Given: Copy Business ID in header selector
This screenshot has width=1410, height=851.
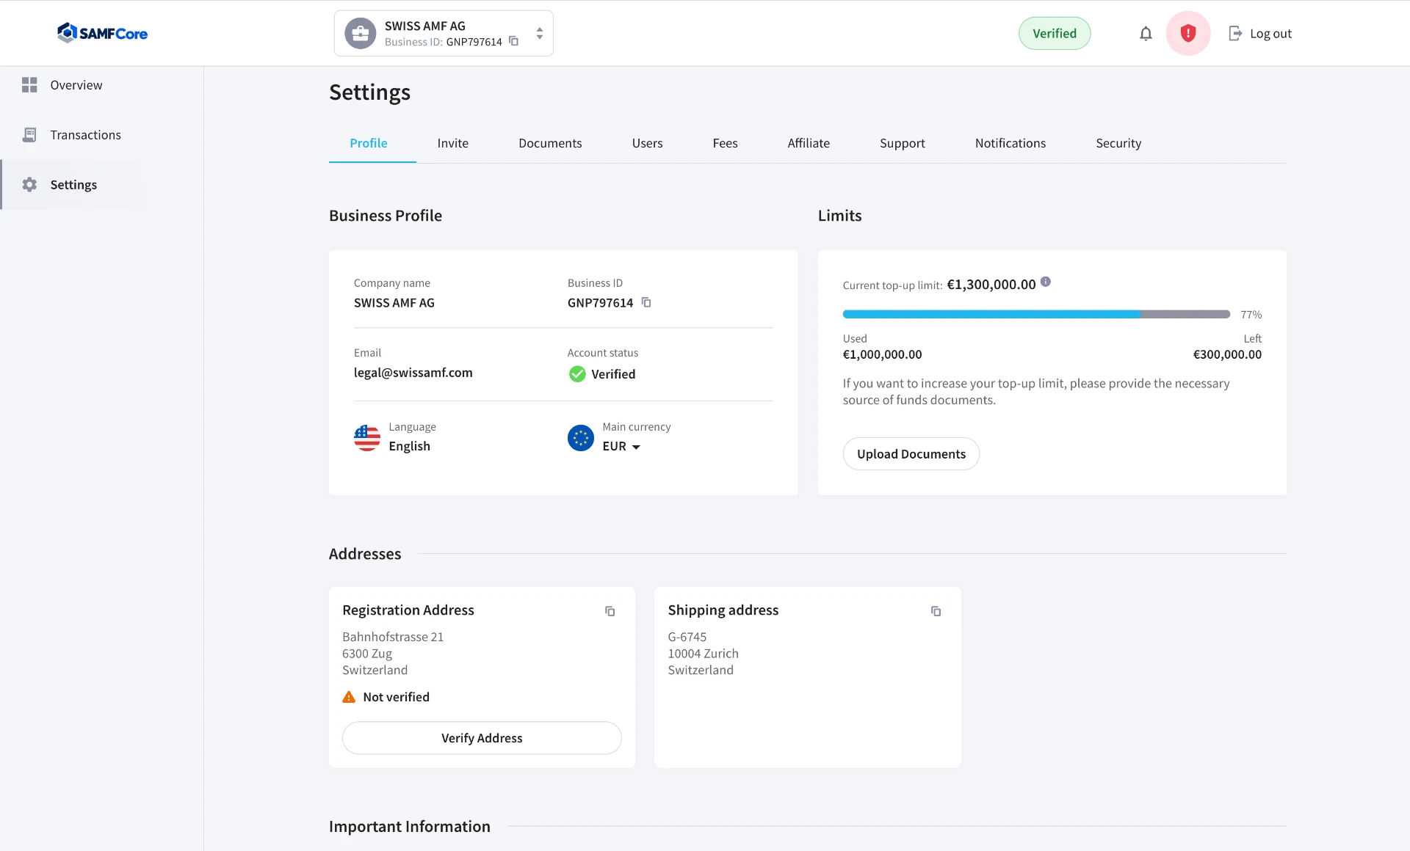Looking at the screenshot, I should (514, 41).
